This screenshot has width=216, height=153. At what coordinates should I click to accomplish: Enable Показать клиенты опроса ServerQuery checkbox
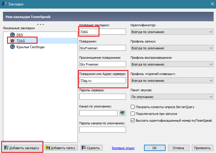point(132,107)
